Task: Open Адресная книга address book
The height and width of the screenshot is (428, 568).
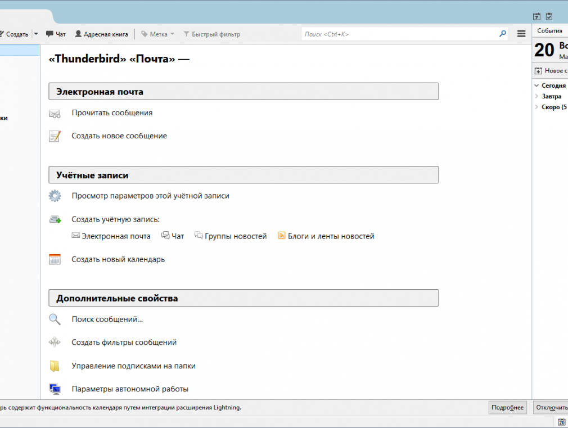Action: pyautogui.click(x=101, y=34)
